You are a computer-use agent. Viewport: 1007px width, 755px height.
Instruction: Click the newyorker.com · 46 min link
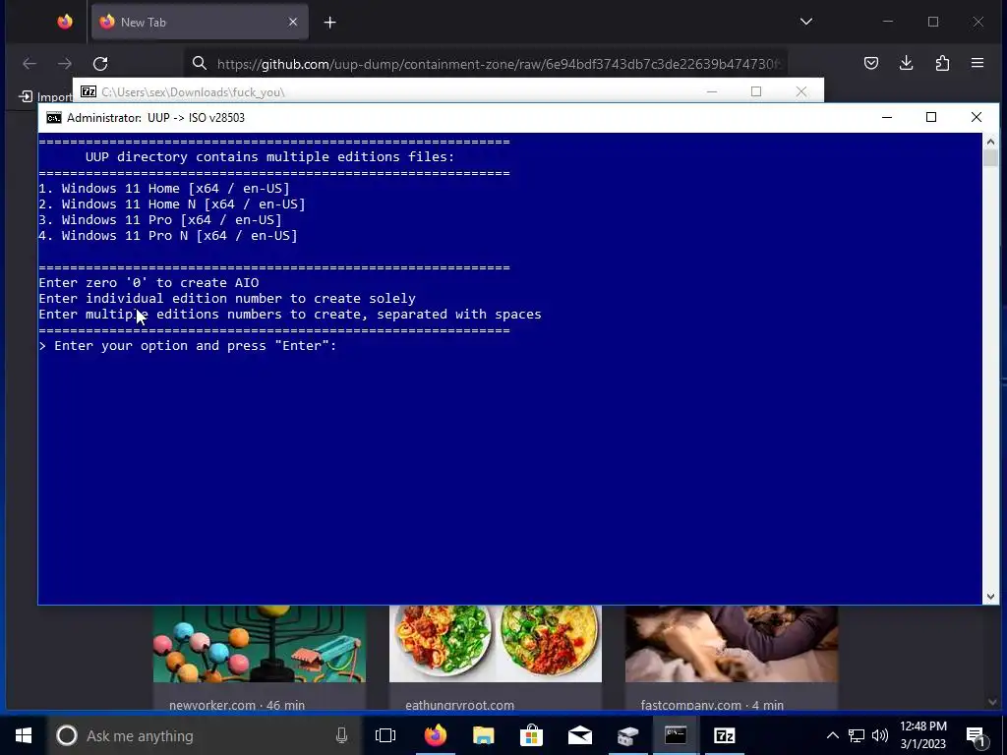(x=237, y=705)
